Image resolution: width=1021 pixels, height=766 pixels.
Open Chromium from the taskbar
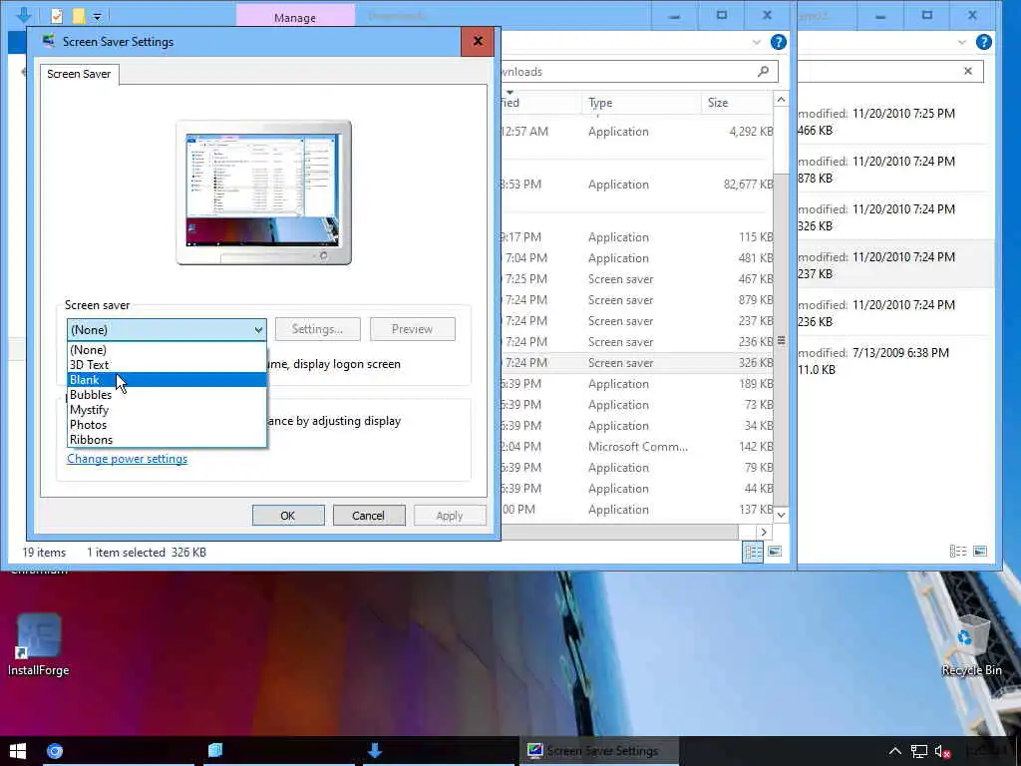(55, 751)
